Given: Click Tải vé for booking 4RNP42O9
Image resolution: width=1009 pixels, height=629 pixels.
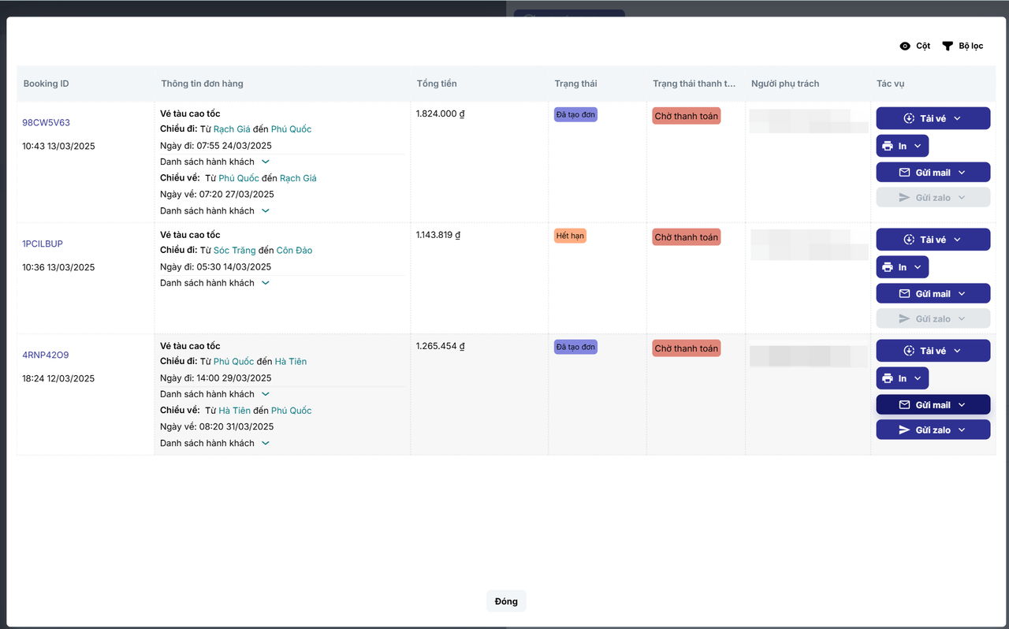Looking at the screenshot, I should pos(933,351).
